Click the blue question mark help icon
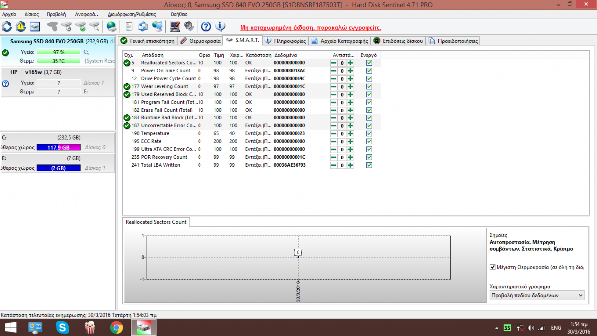 pyautogui.click(x=206, y=27)
